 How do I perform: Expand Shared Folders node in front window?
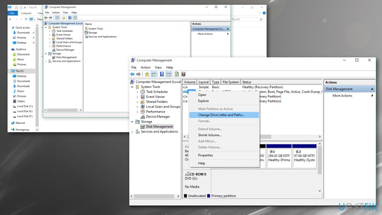coord(137,102)
